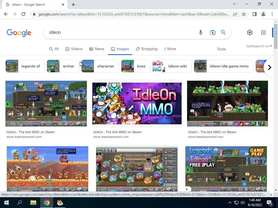278x208 pixels.
Task: Open the 'Nails Without Milk' alchemy thumbnail
Action: tap(137, 169)
